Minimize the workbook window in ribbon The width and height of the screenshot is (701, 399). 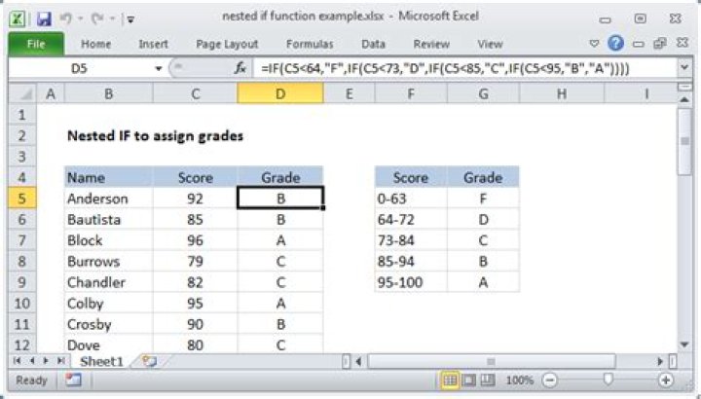pos(639,44)
